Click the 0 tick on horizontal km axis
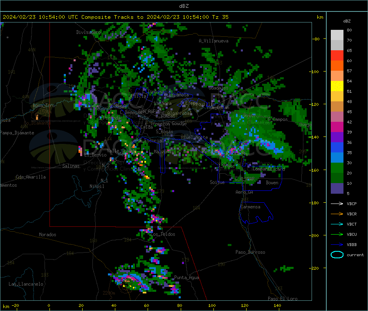368x311 pixels. point(49,305)
